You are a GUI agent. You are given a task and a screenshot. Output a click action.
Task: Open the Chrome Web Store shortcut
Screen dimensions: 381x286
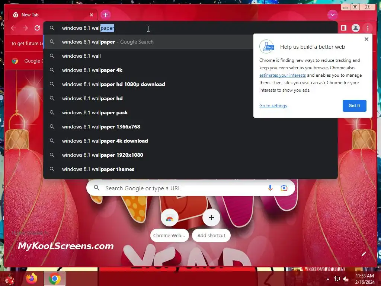[169, 225]
